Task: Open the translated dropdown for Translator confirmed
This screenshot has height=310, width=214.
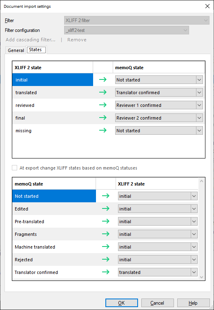Action: (x=158, y=272)
